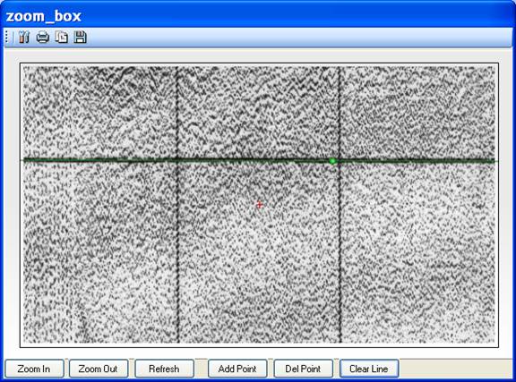
Task: Clear the line using Clear Line
Action: coord(369,369)
